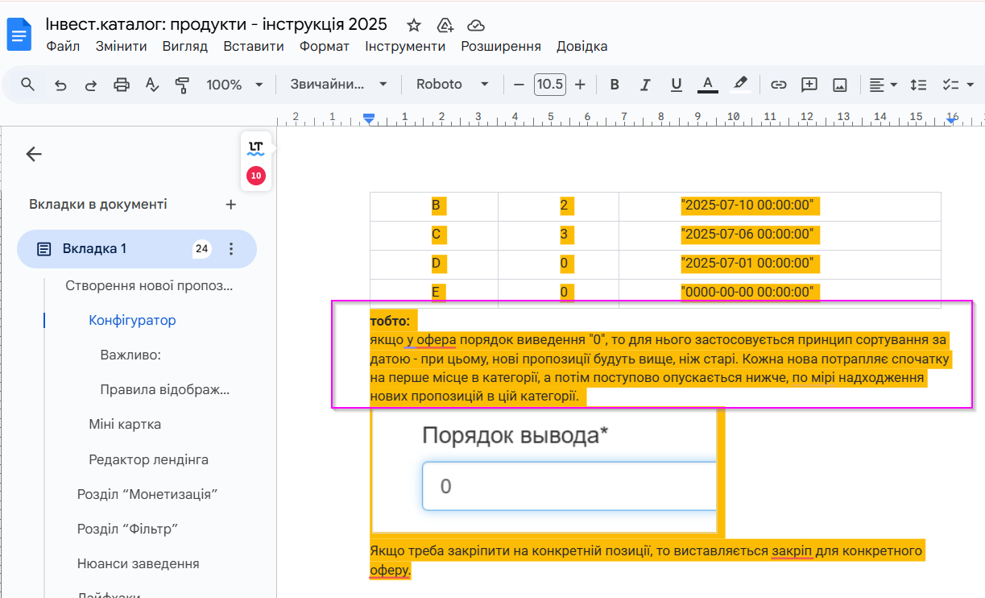Check the cloud document status icon
The width and height of the screenshot is (985, 598).
click(476, 24)
